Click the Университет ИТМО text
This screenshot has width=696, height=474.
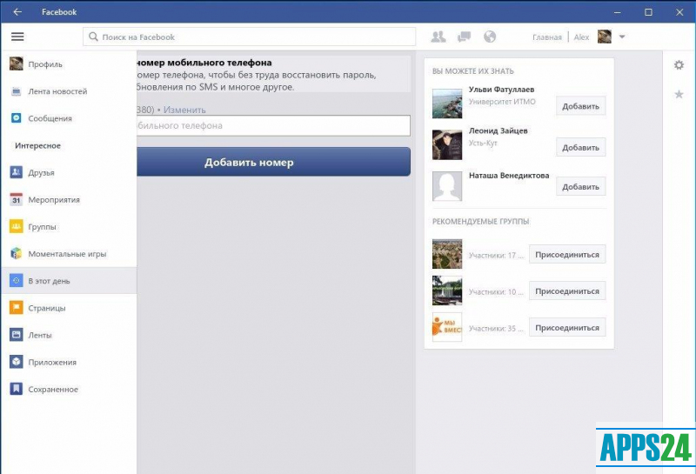click(x=502, y=102)
